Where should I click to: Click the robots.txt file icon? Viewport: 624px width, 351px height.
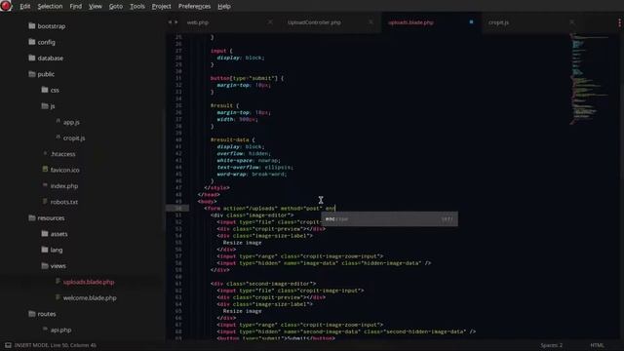45,202
